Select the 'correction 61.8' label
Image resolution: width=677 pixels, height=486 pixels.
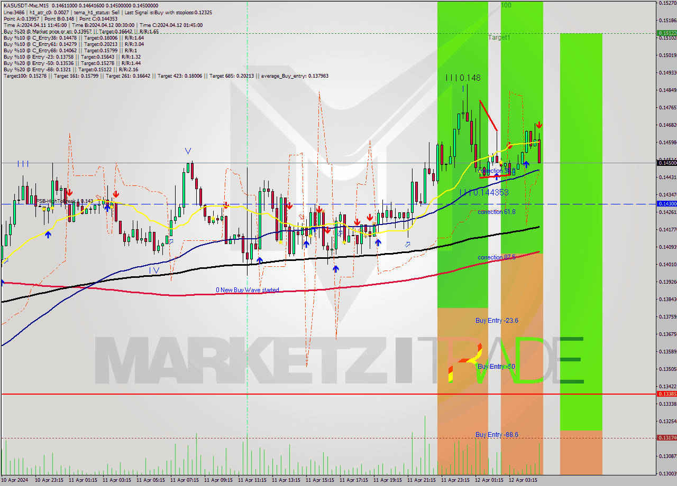coord(496,212)
